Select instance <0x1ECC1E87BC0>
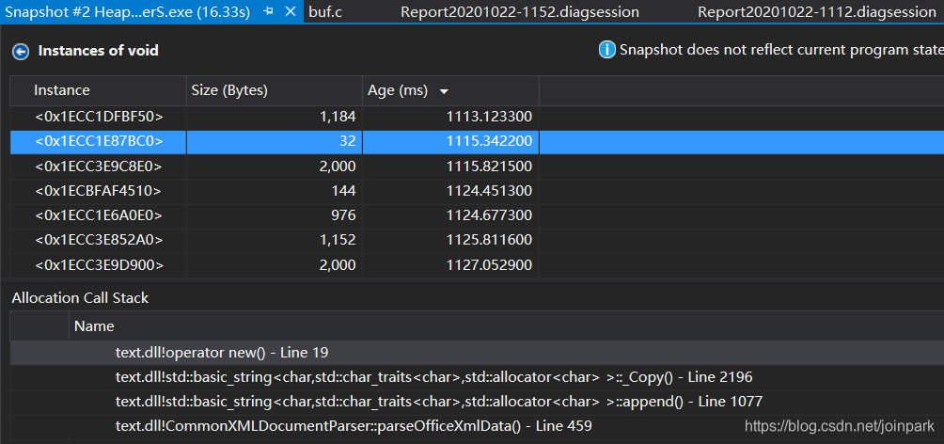The width and height of the screenshot is (944, 444). click(x=99, y=142)
